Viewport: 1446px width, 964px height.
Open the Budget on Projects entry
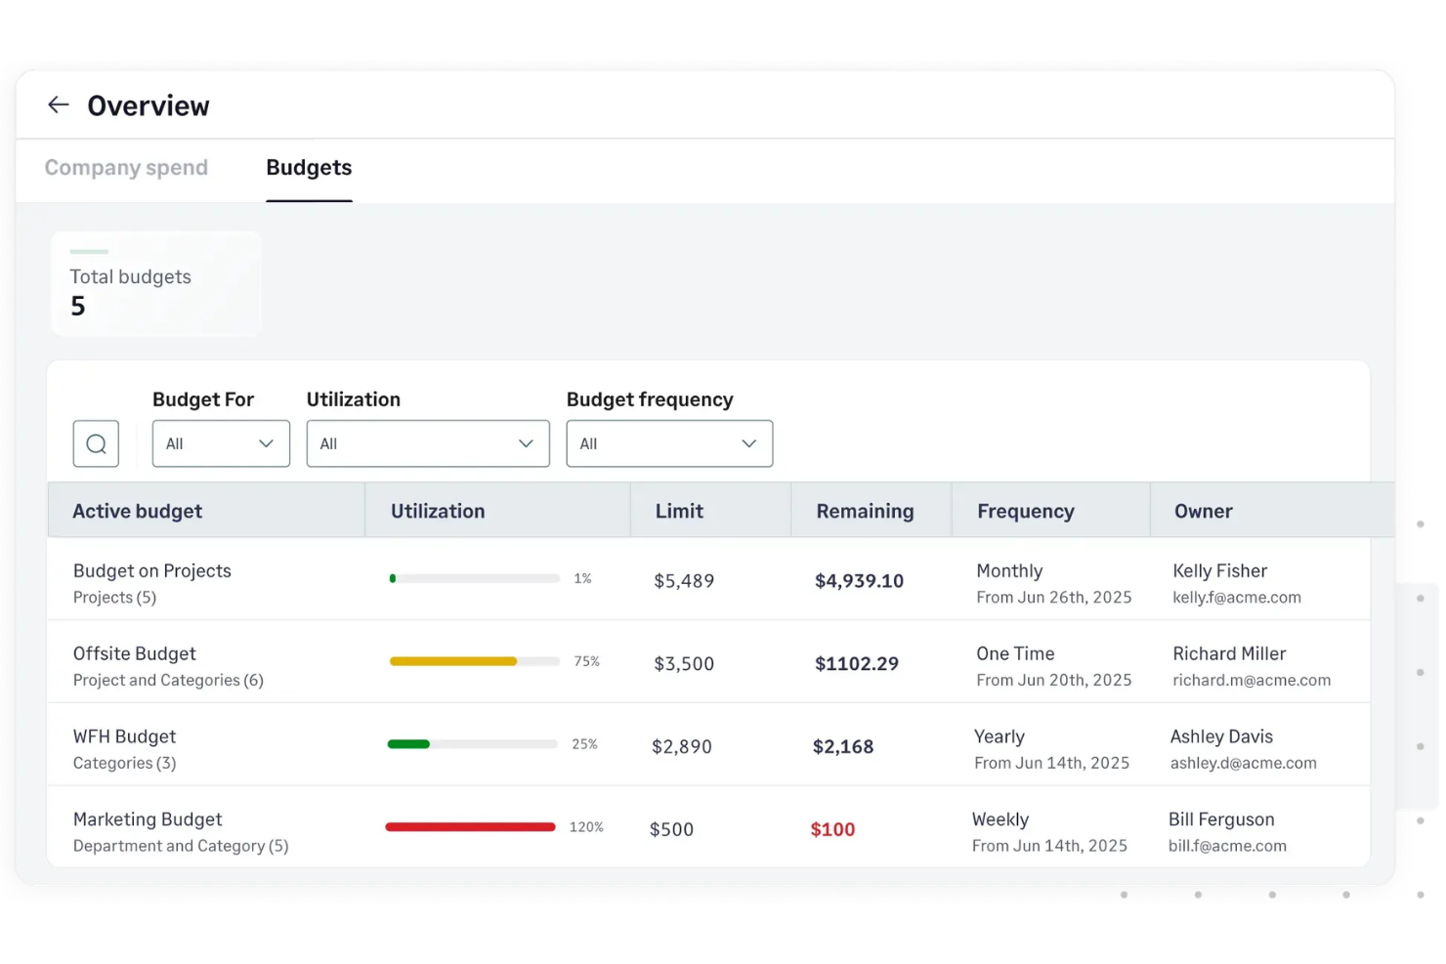(151, 570)
